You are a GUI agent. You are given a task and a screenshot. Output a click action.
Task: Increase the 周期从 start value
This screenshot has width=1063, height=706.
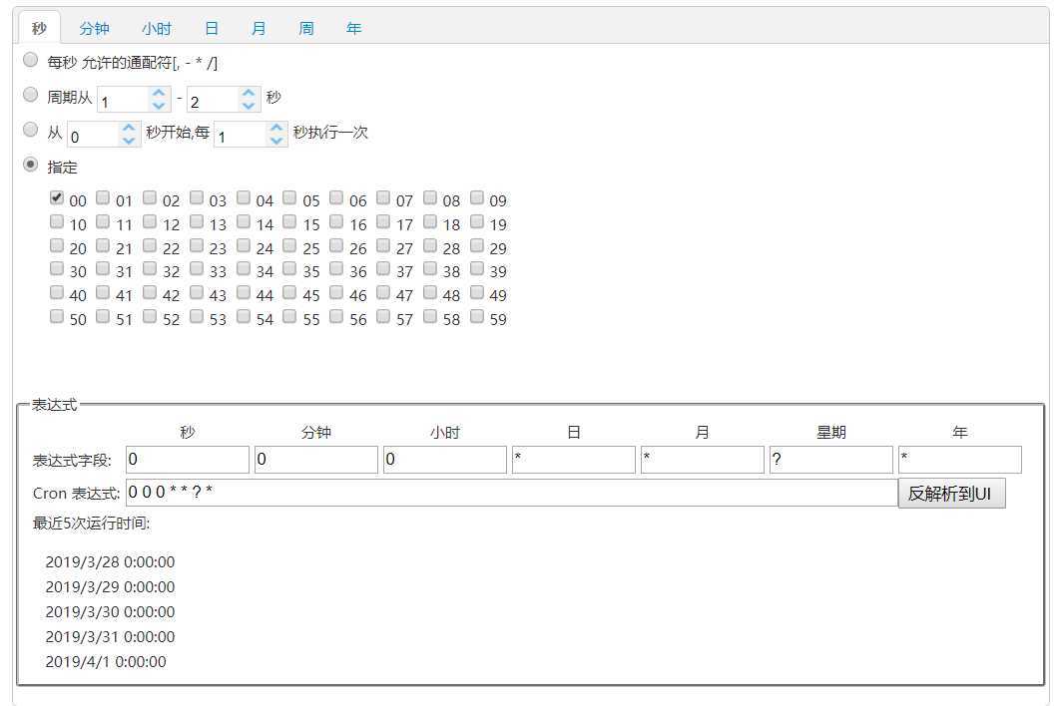159,92
